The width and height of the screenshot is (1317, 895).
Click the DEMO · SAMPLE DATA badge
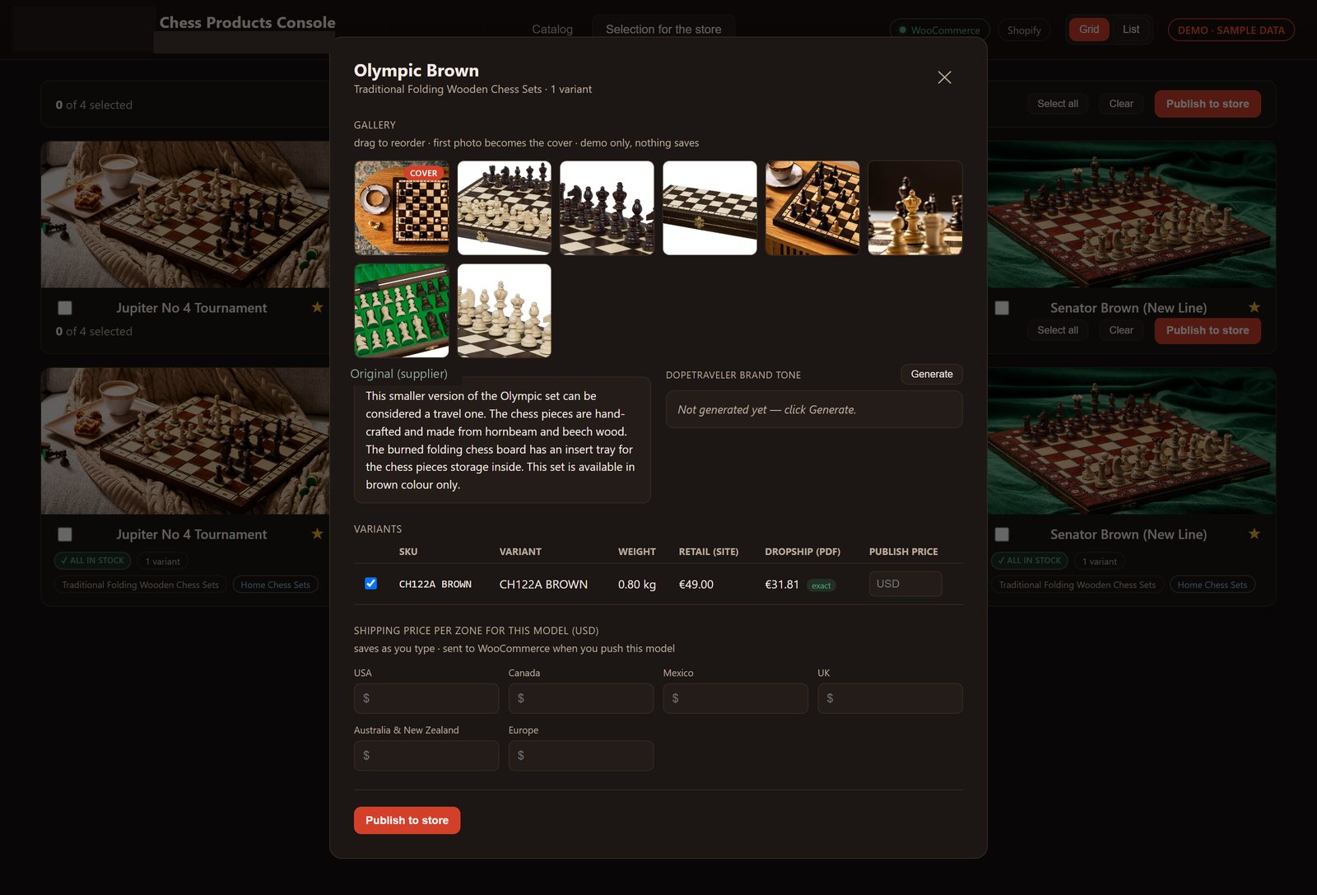tap(1231, 30)
